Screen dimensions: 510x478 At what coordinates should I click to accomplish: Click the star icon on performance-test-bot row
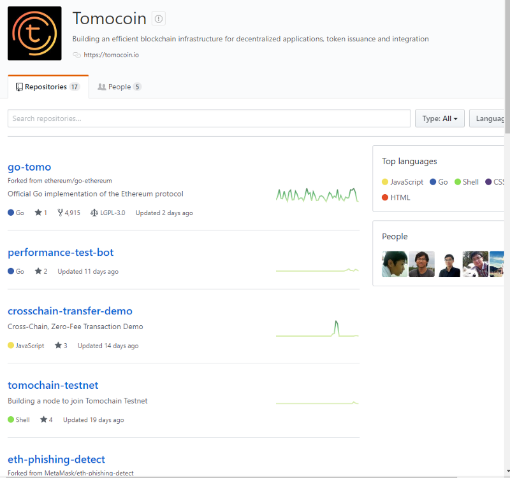[x=38, y=271]
